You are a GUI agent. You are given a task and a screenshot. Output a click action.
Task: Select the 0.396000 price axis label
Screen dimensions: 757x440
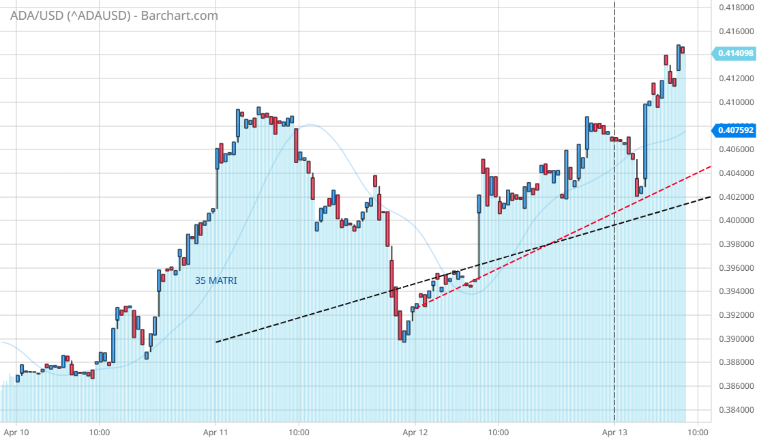[x=734, y=268]
